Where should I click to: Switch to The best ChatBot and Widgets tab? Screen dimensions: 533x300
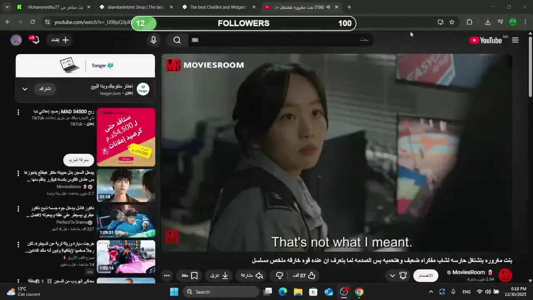(x=219, y=7)
